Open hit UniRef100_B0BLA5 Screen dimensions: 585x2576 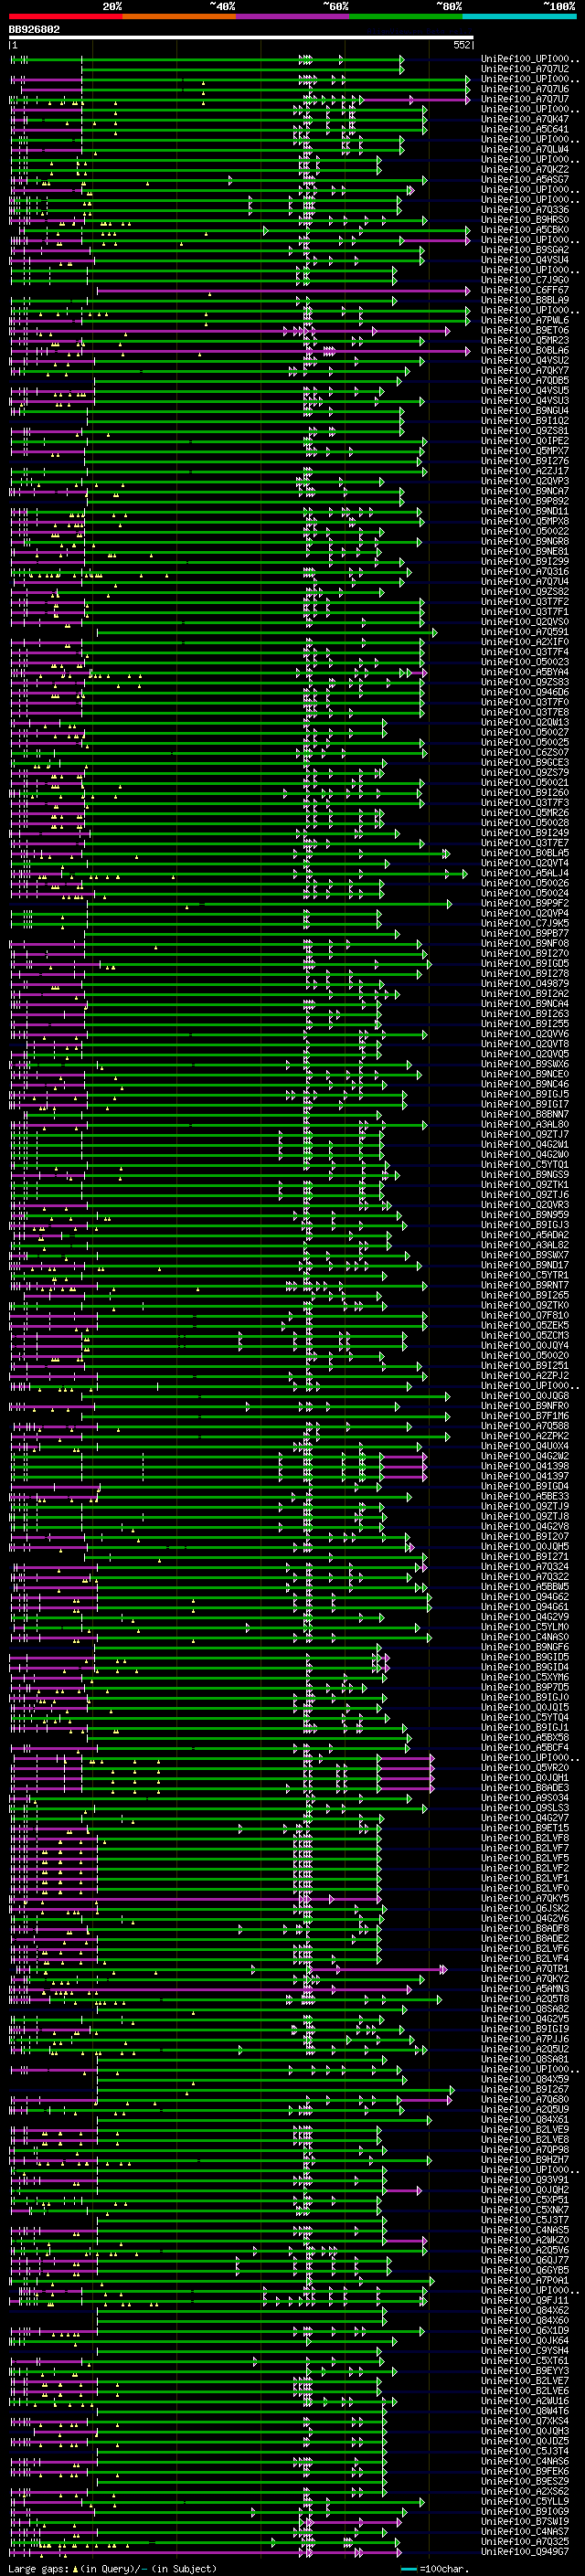click(x=525, y=853)
